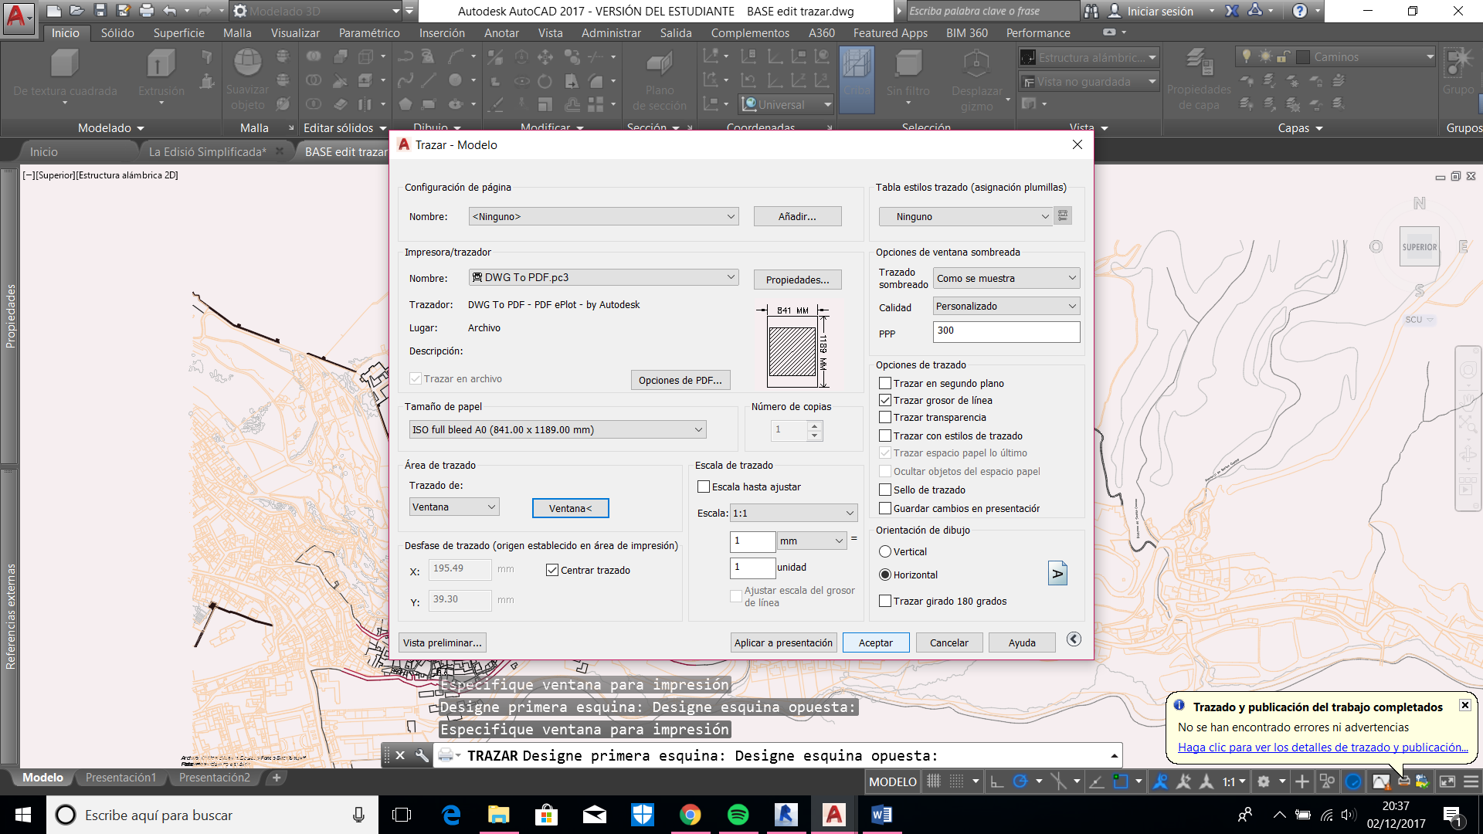Select Horizontal orientation radio button
The height and width of the screenshot is (834, 1483).
tap(885, 575)
